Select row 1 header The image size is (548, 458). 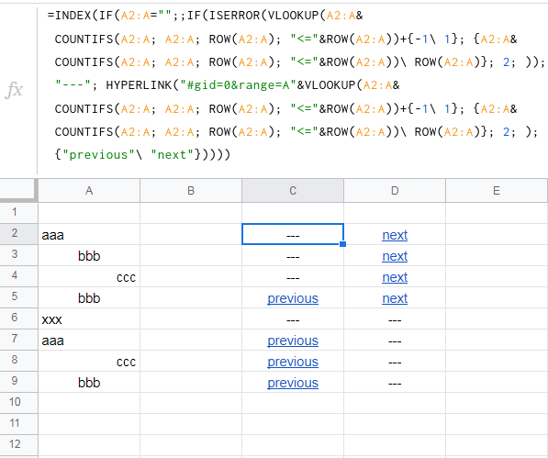coord(18,212)
